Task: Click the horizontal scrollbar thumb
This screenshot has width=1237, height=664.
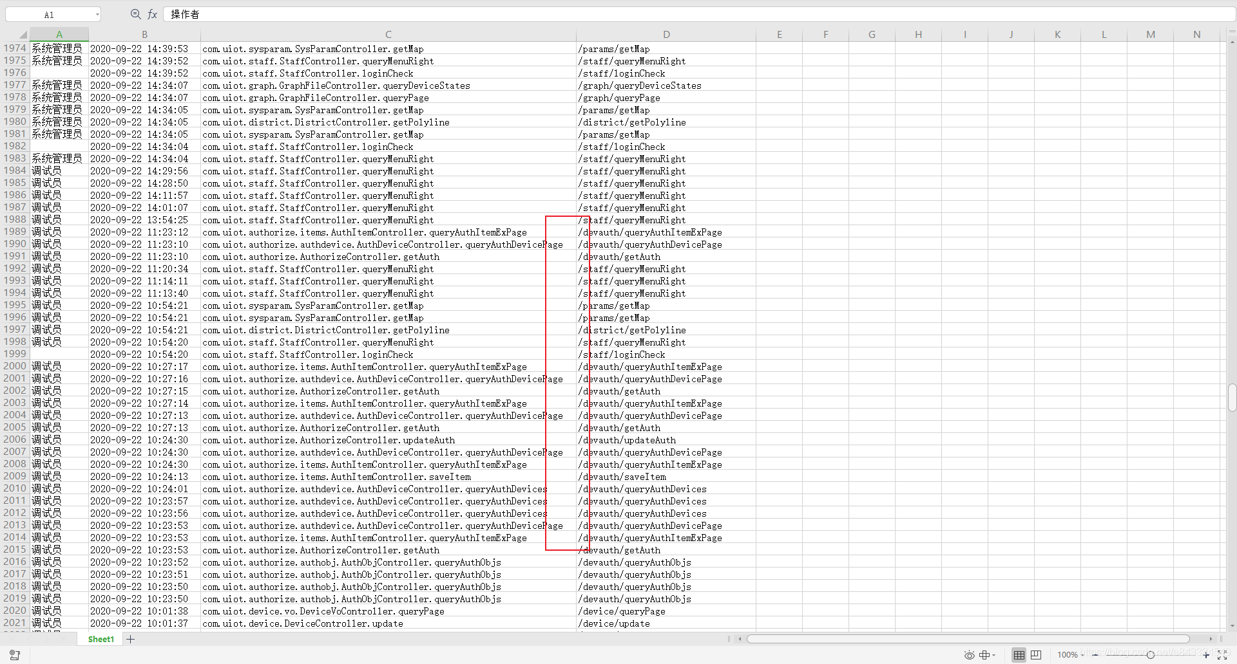Action: pos(968,639)
